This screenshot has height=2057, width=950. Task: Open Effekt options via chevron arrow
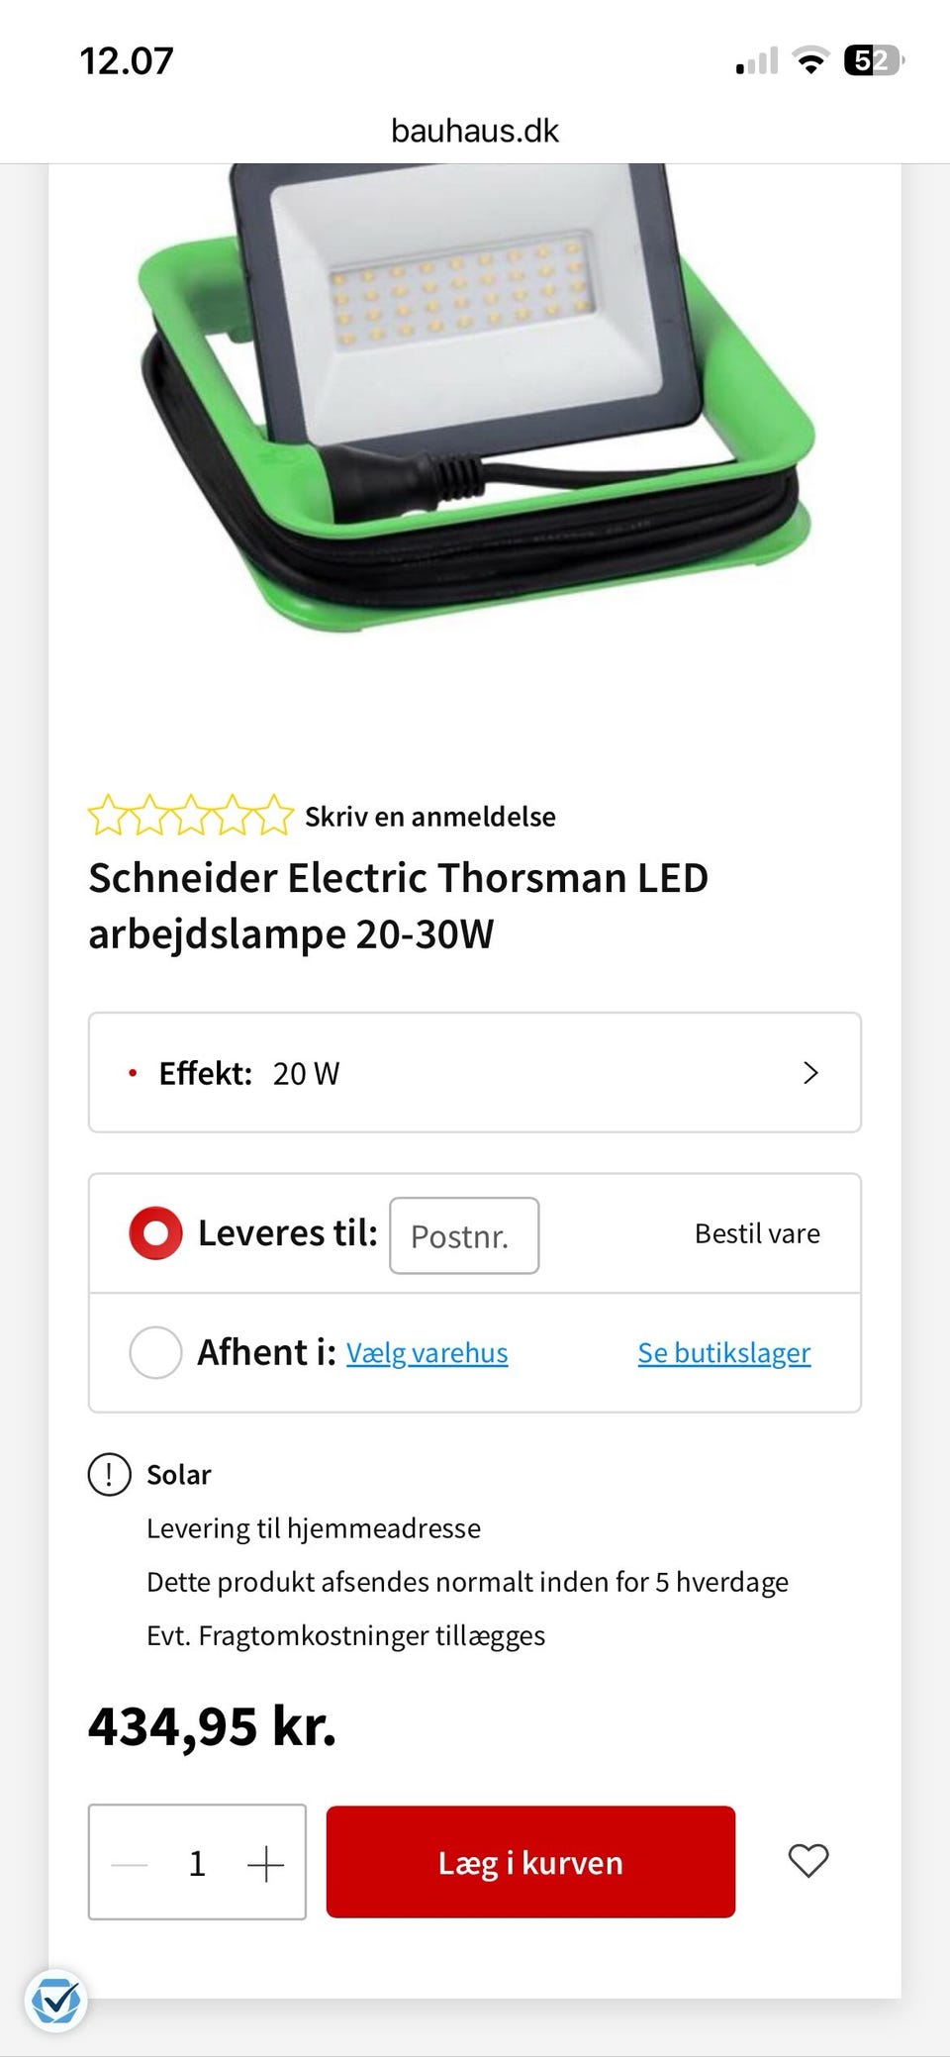(x=810, y=1073)
